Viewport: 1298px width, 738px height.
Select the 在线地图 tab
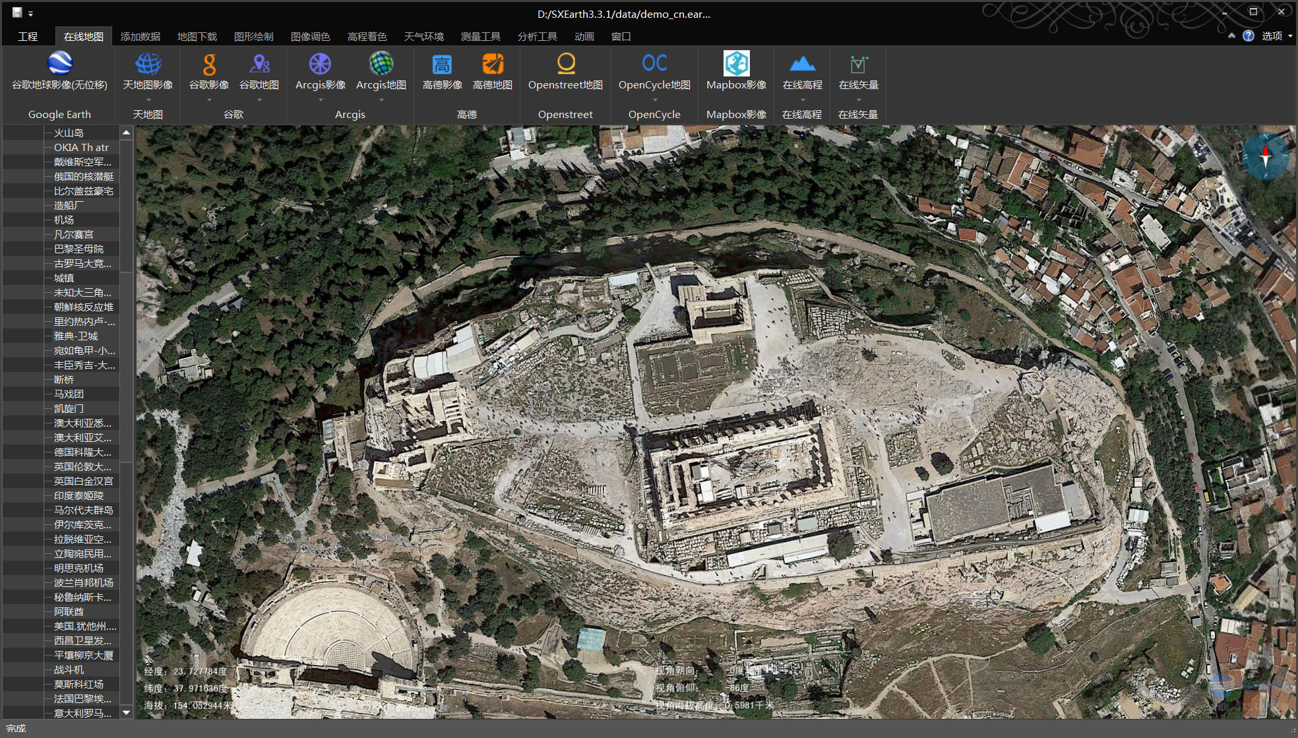tap(84, 36)
